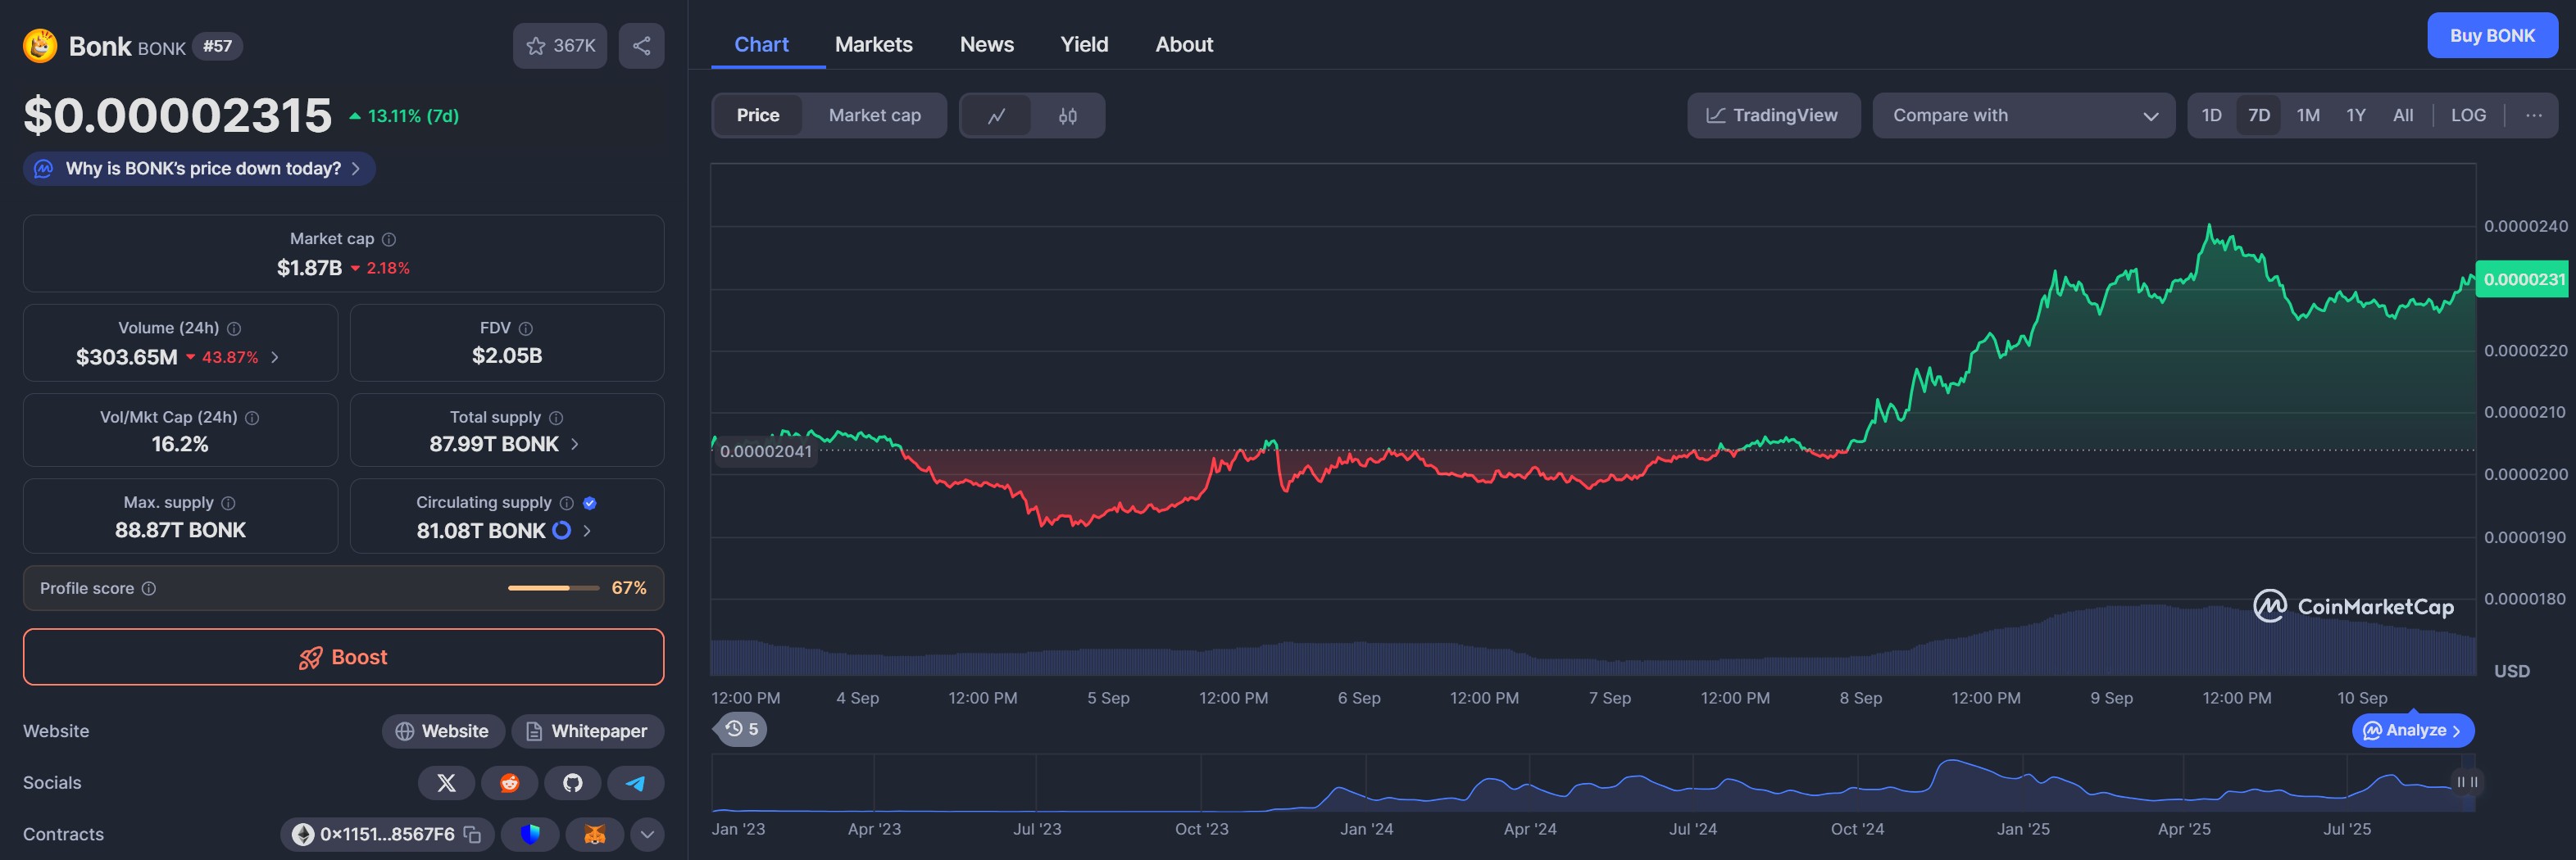Toggle candlestick chart type
Image resolution: width=2576 pixels, height=860 pixels.
tap(1067, 115)
